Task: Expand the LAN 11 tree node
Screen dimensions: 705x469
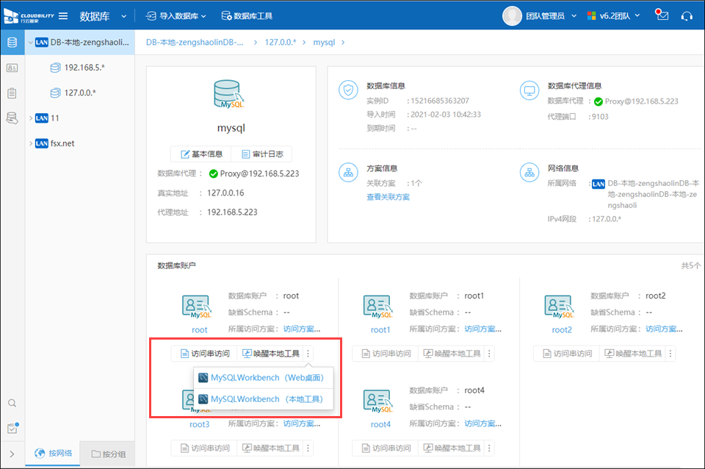Action: pyautogui.click(x=30, y=118)
